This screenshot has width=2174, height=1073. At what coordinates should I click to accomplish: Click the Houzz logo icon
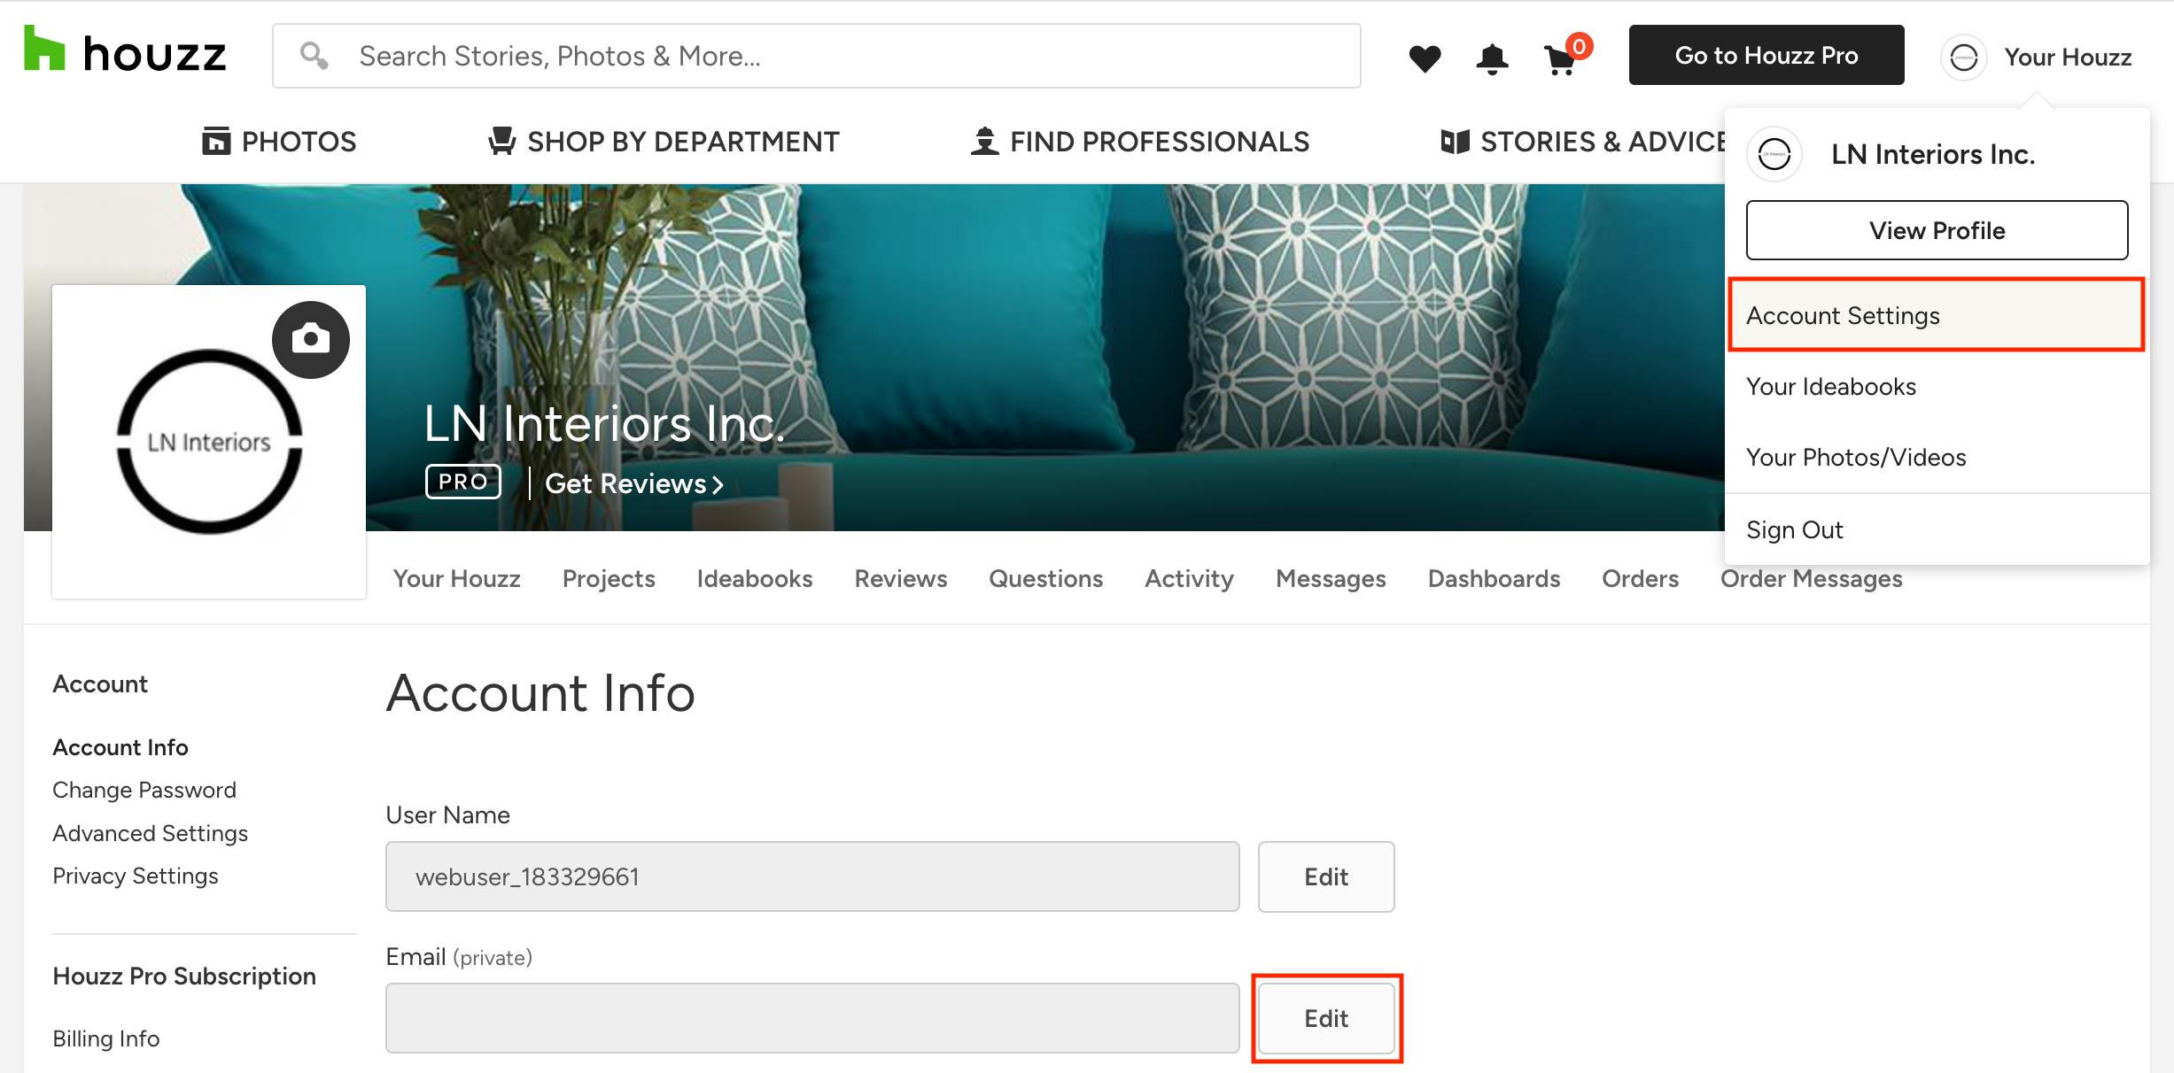click(x=44, y=50)
